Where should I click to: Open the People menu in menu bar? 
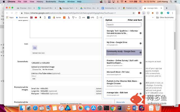click(x=62, y=2)
